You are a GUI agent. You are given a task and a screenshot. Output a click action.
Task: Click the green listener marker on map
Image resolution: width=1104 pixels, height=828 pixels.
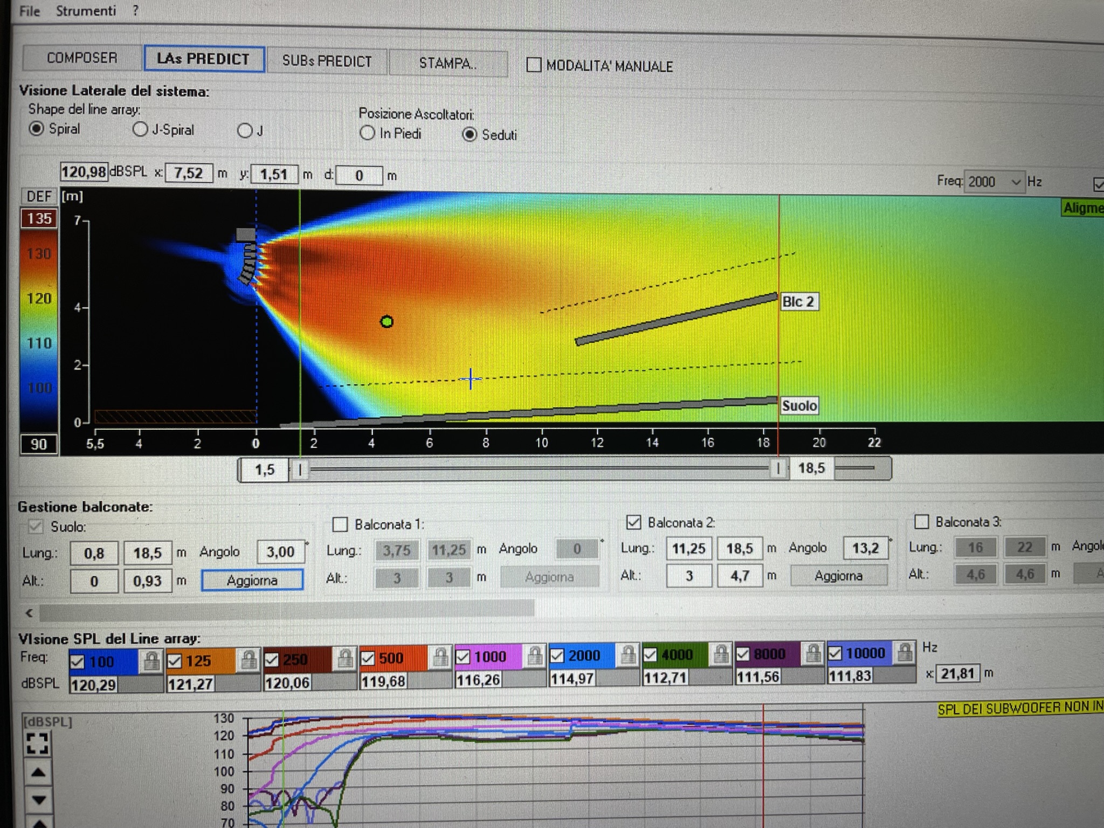click(x=387, y=322)
